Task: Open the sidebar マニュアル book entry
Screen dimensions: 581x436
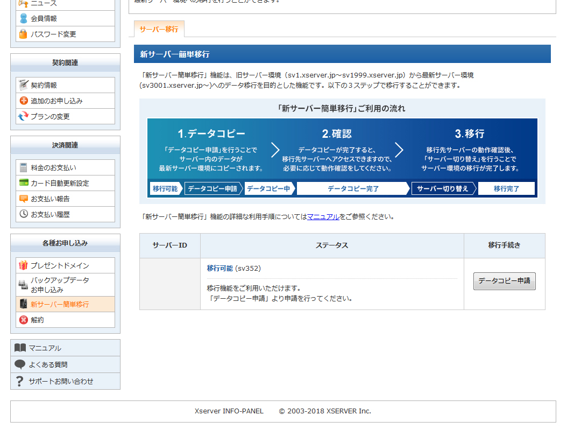Action: (x=45, y=348)
